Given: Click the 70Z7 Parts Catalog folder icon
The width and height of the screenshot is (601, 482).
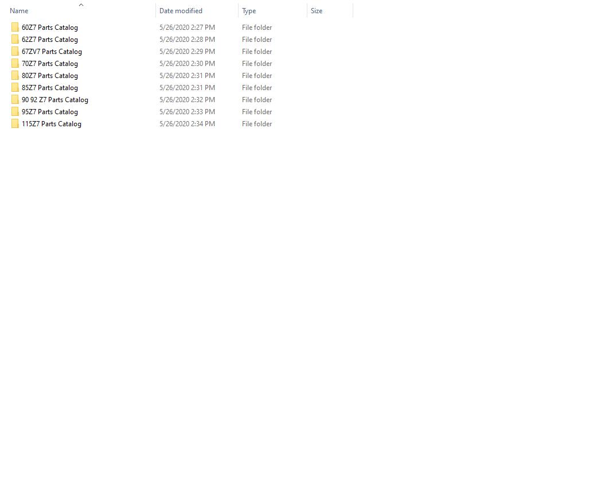Looking at the screenshot, I should [x=15, y=63].
